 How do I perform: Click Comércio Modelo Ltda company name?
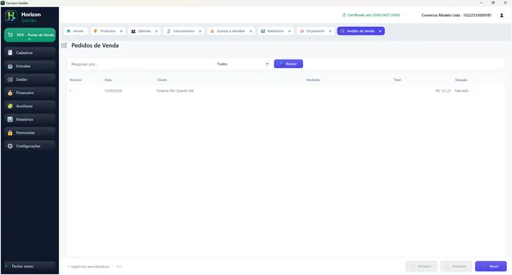pos(456,16)
